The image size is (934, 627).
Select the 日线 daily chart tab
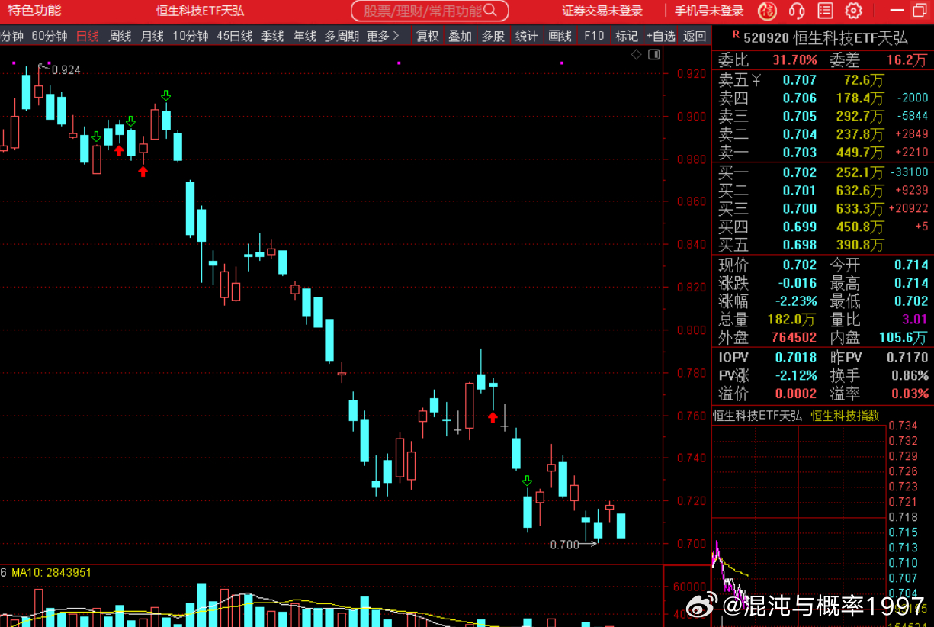coord(88,36)
